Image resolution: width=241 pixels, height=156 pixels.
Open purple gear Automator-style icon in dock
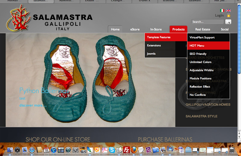(x=148, y=150)
